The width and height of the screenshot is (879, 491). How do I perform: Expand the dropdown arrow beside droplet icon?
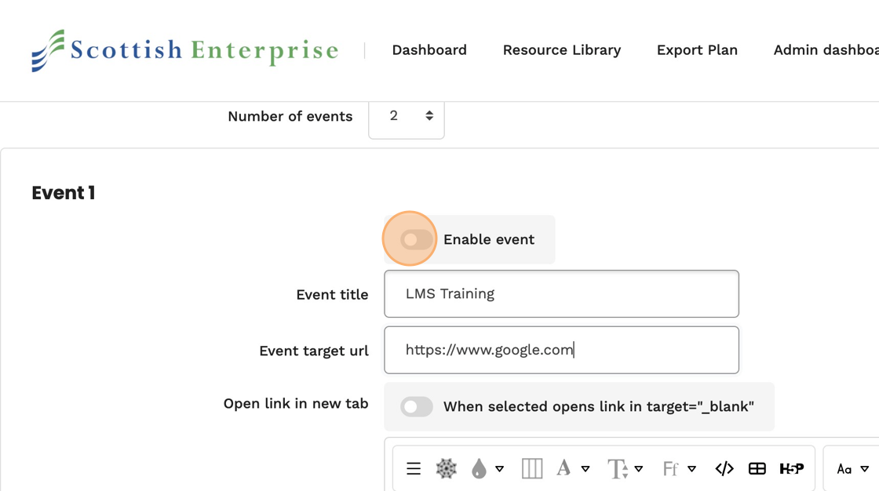(500, 469)
